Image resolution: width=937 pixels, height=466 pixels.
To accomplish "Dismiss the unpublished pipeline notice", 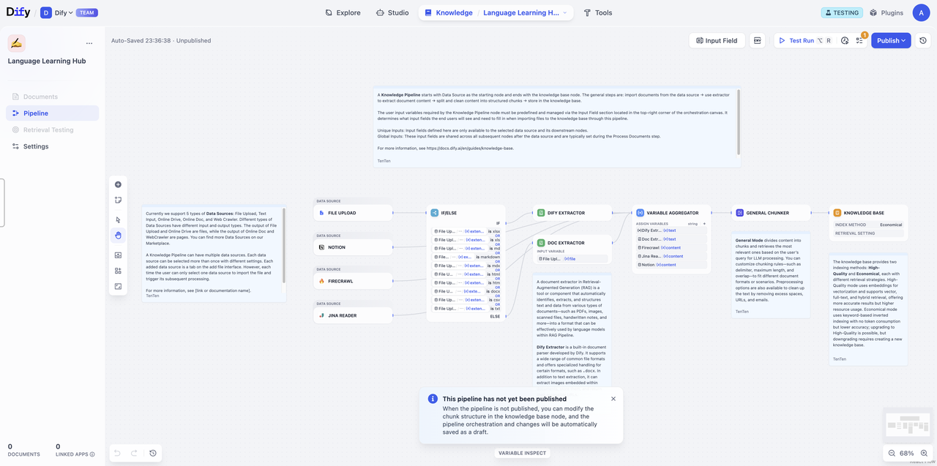I will click(x=613, y=399).
